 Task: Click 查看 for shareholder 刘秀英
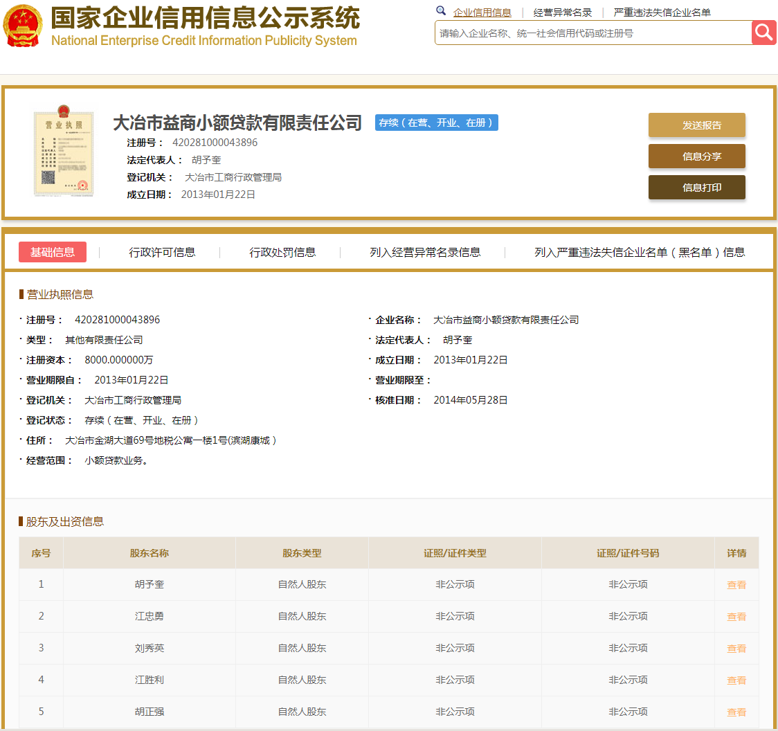(x=736, y=648)
